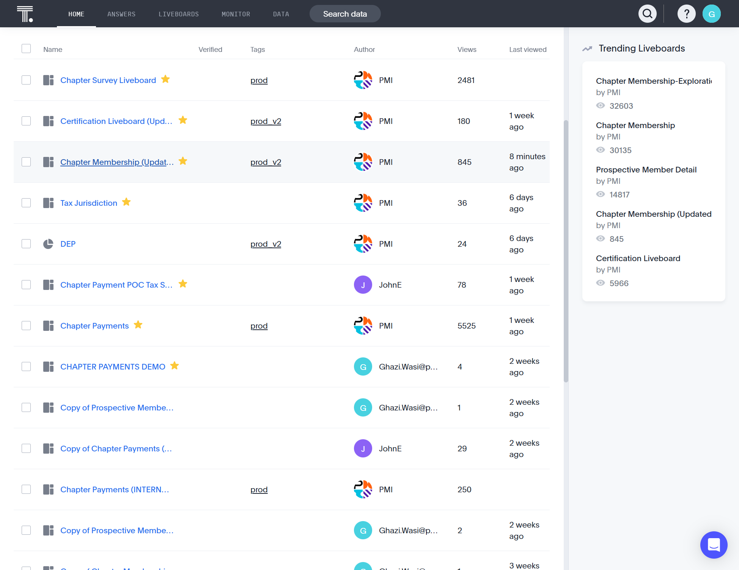This screenshot has width=739, height=570.
Task: Sort by the Name column header
Action: coord(53,50)
